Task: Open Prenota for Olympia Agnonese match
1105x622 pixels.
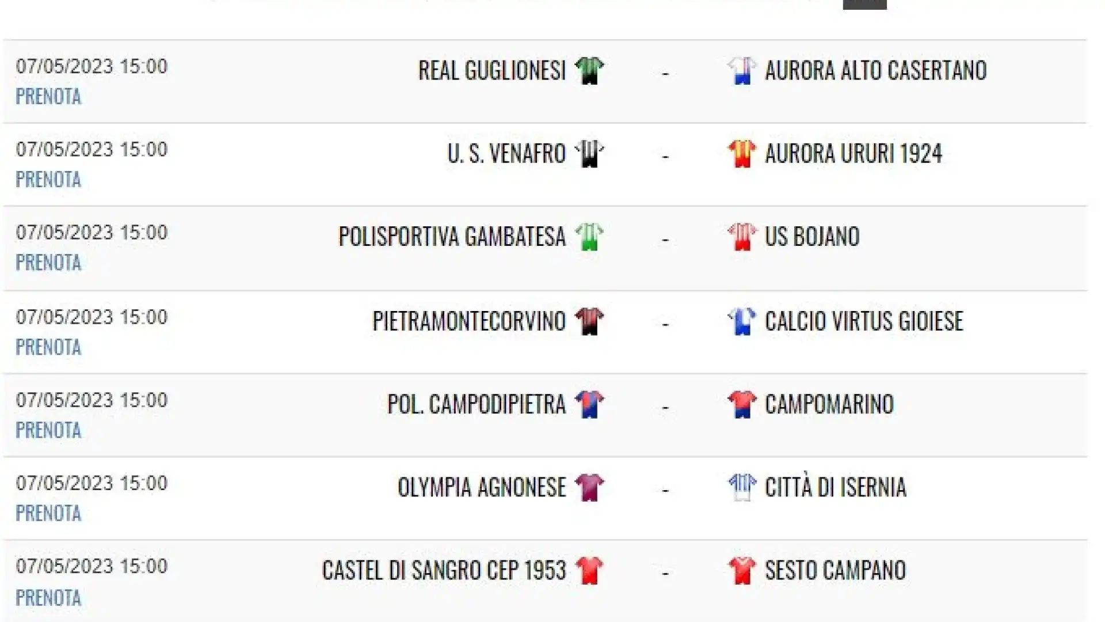Action: 48,513
